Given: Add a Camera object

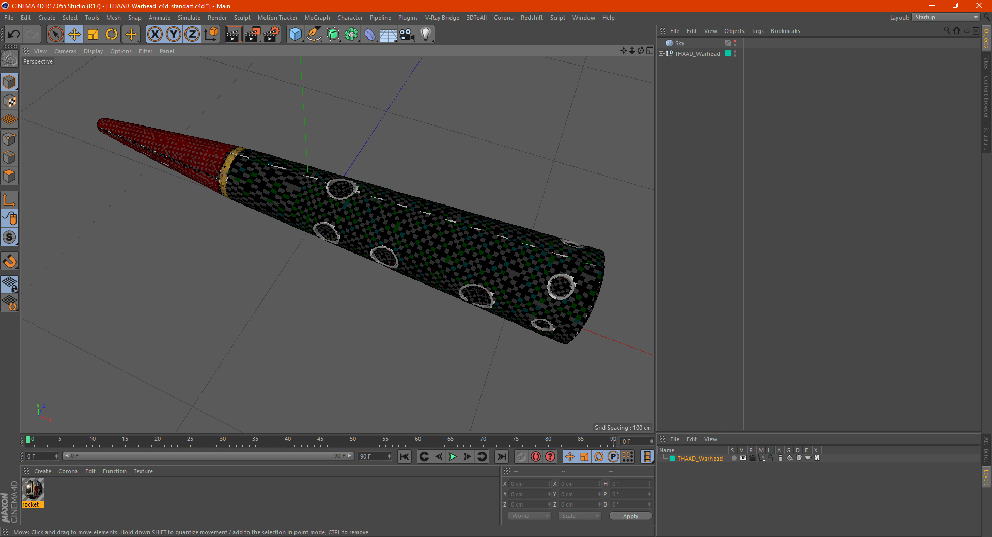Looking at the screenshot, I should tap(407, 35).
